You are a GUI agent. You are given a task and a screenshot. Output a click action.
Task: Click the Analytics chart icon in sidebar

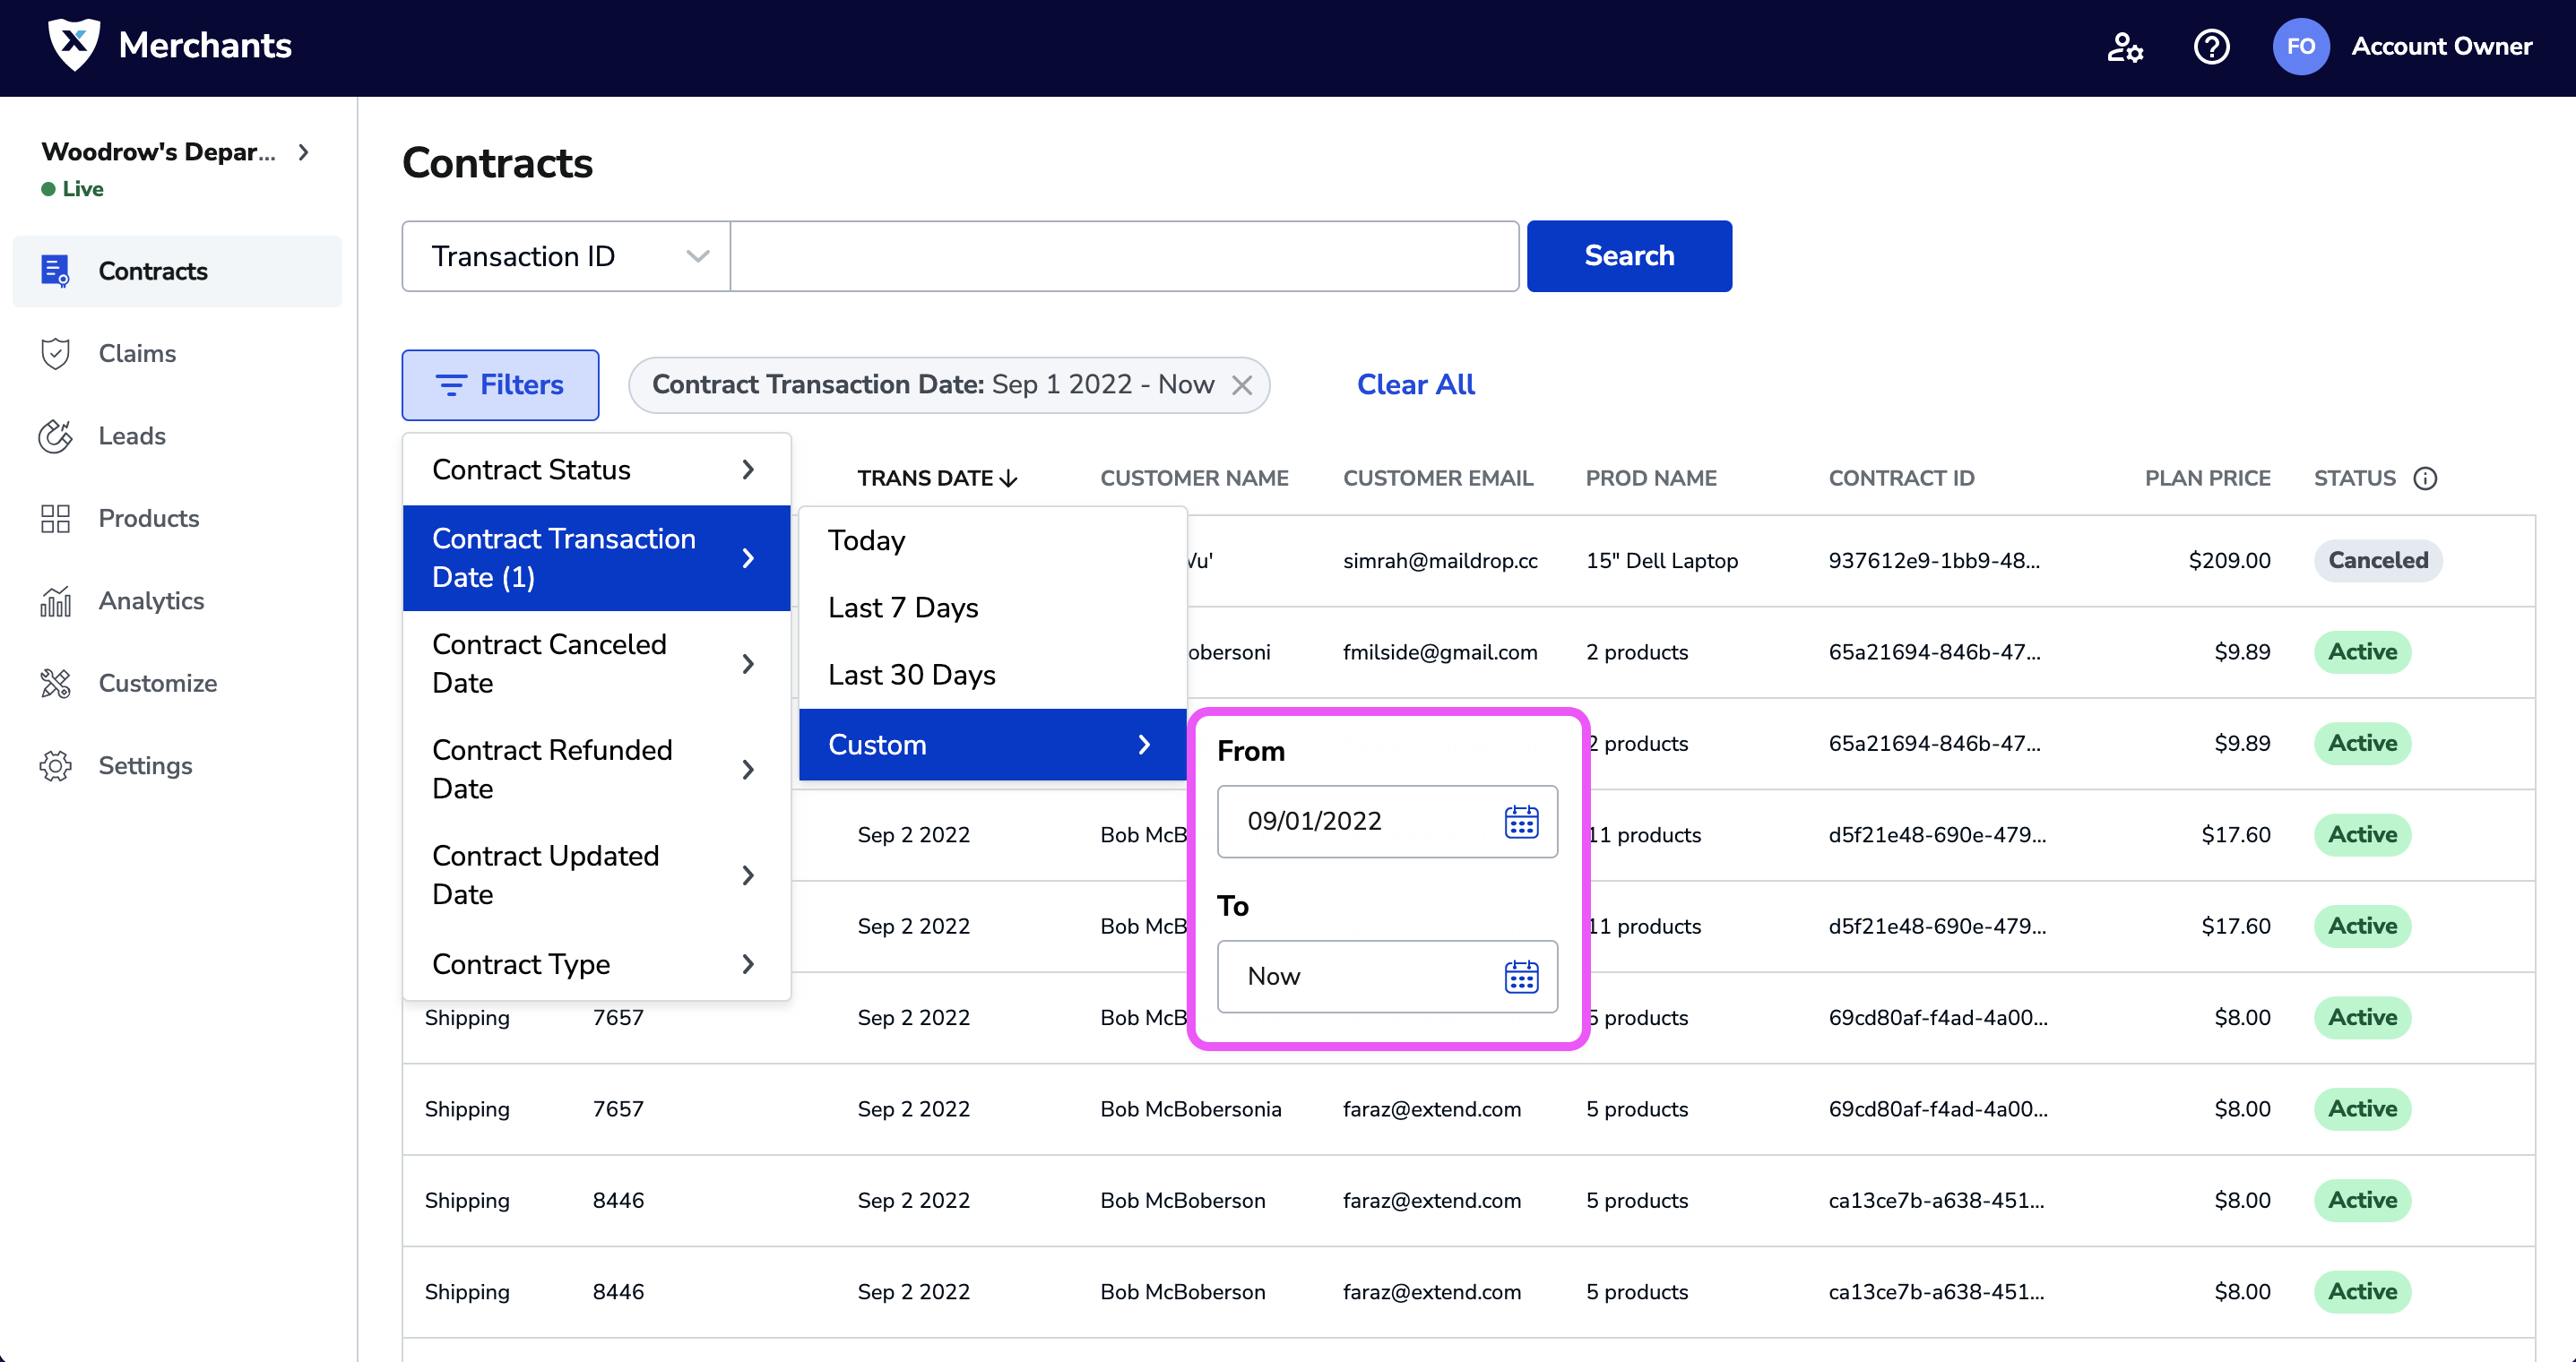55,601
